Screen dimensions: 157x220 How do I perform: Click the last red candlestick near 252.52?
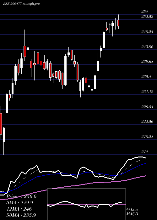coord(118,23)
